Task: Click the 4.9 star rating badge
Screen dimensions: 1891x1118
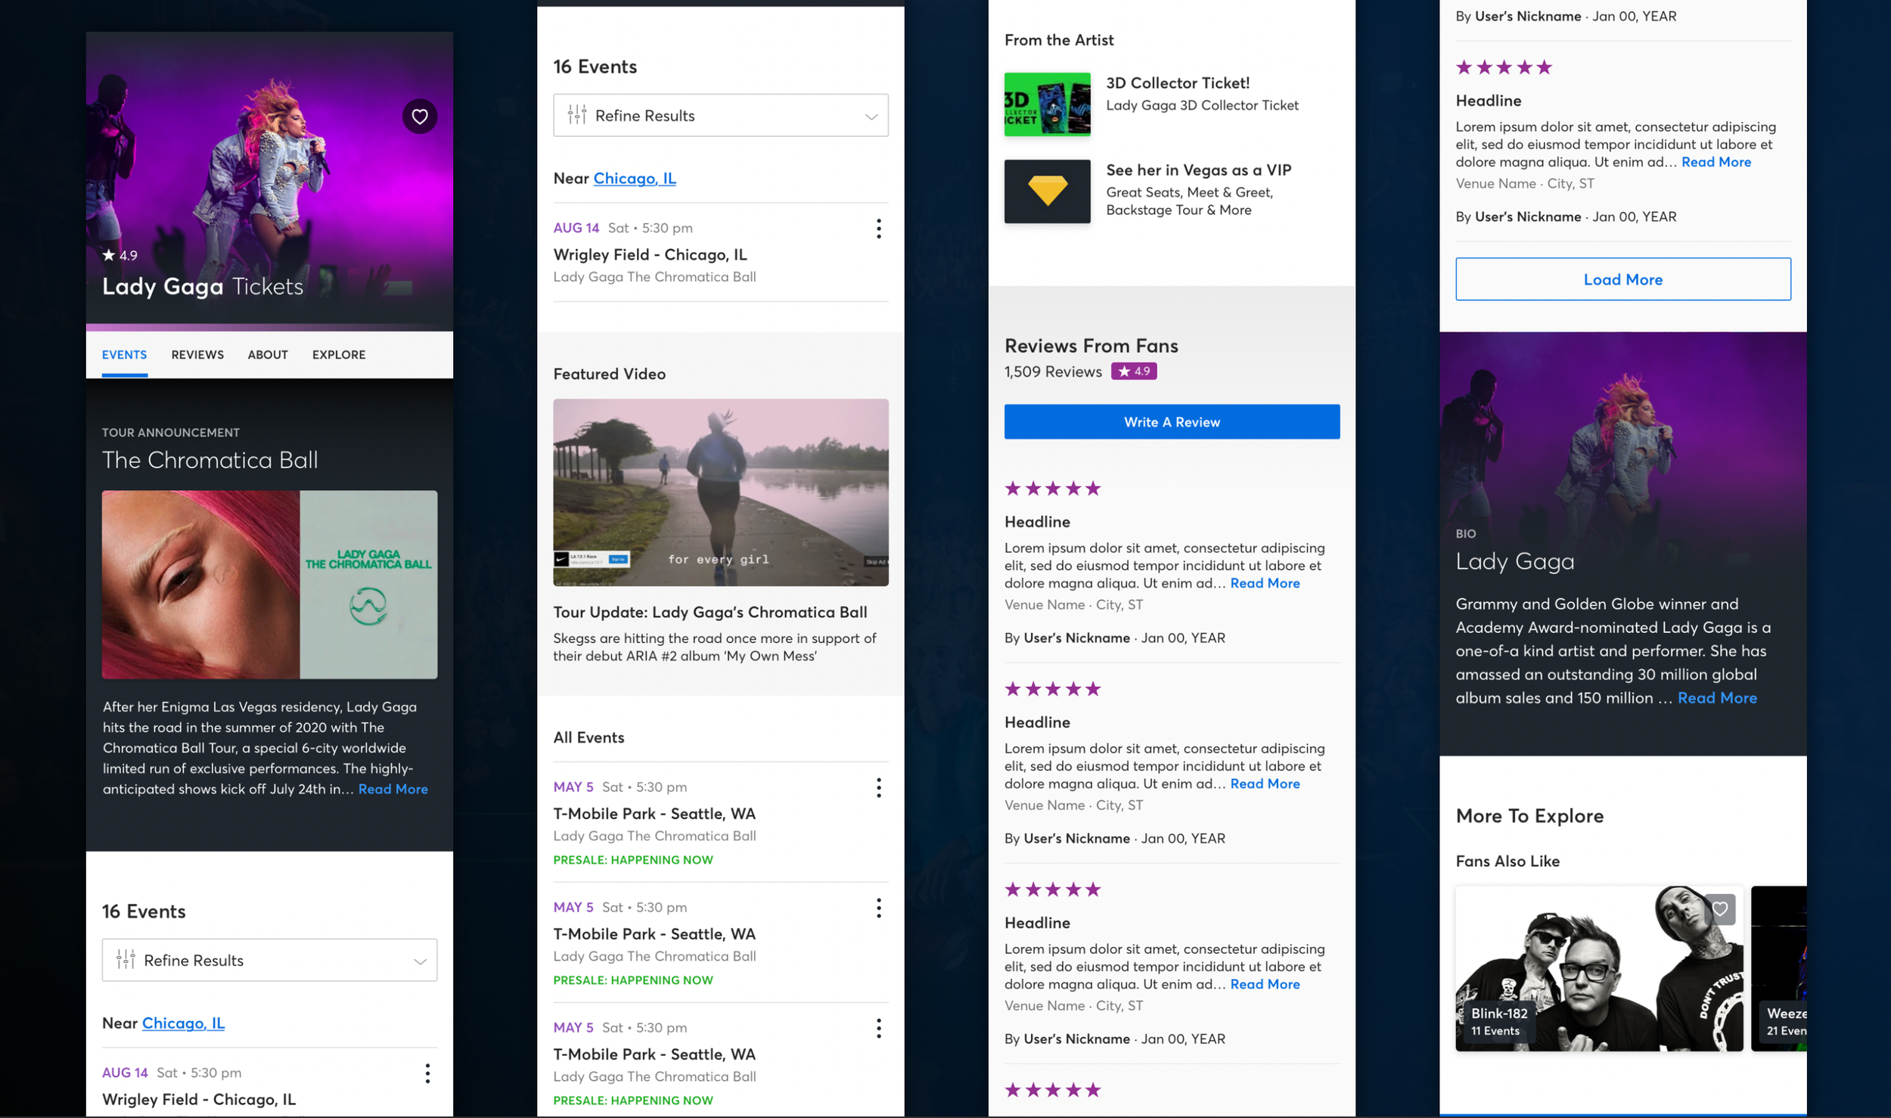Action: [x=1133, y=371]
